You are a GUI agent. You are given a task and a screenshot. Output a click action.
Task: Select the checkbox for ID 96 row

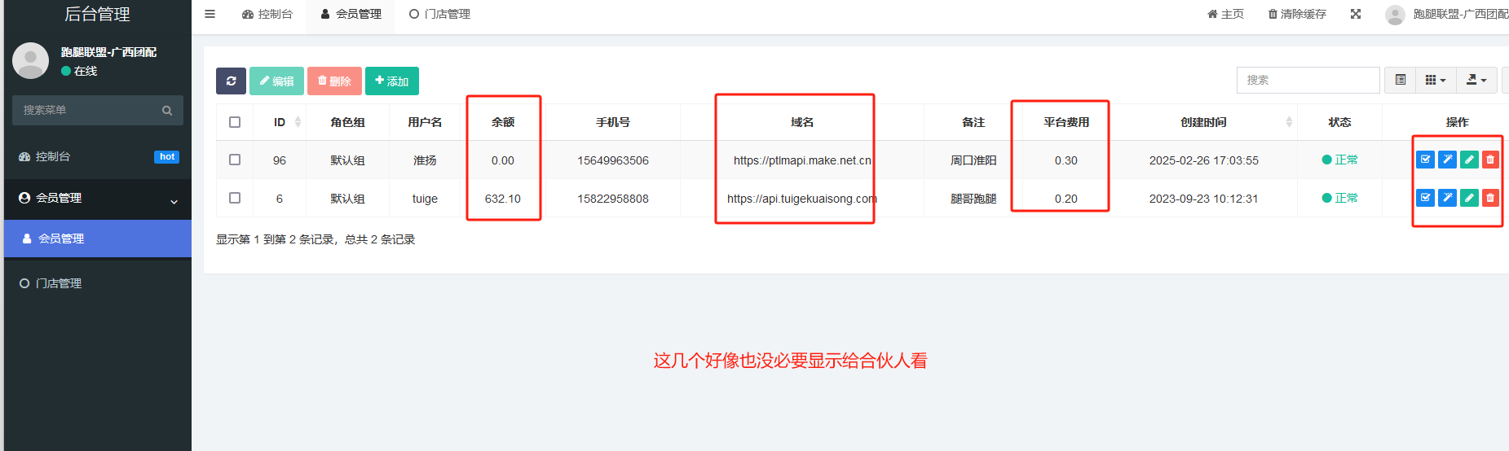(x=235, y=160)
